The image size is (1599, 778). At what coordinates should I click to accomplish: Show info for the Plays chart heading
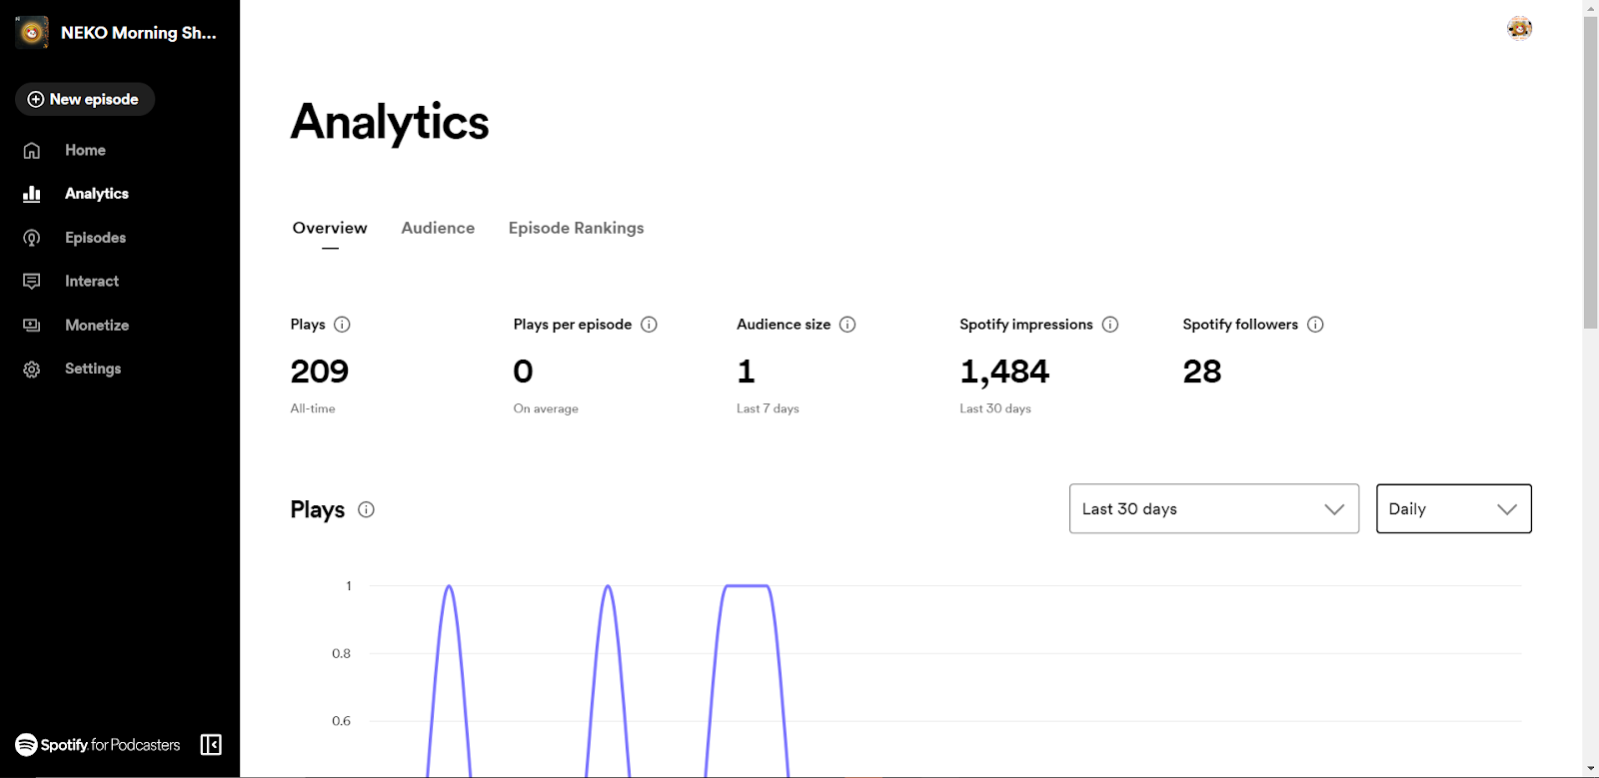click(x=367, y=509)
